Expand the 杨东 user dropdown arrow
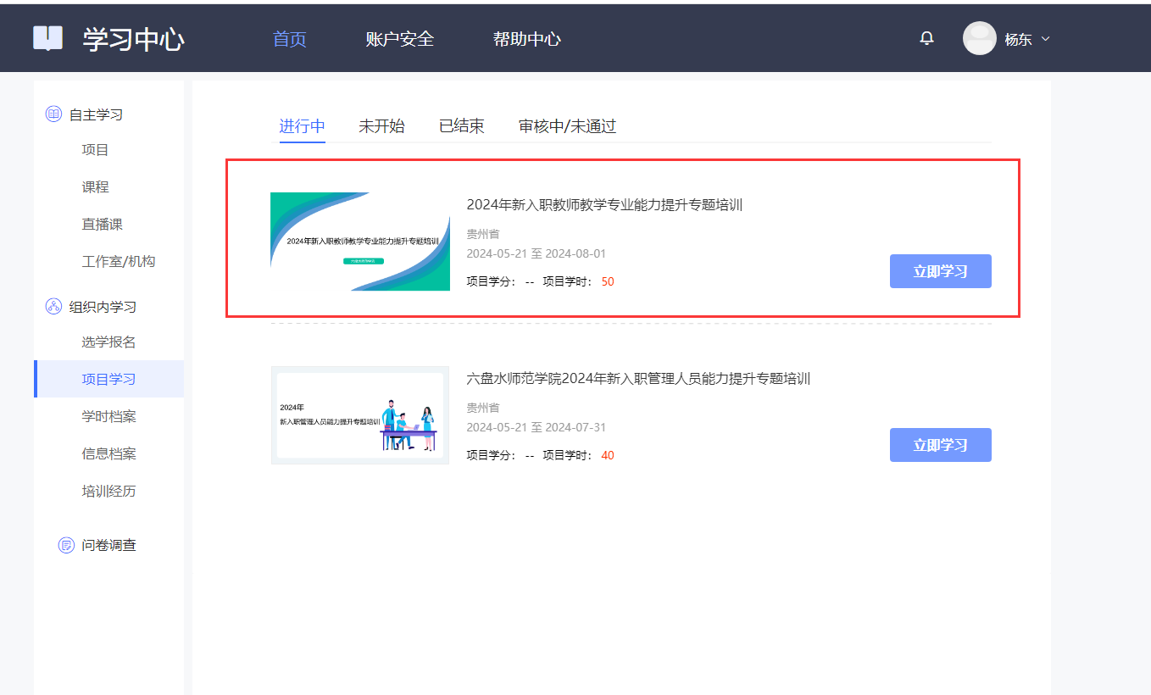Viewport: 1151px width, 695px height. 1045,39
